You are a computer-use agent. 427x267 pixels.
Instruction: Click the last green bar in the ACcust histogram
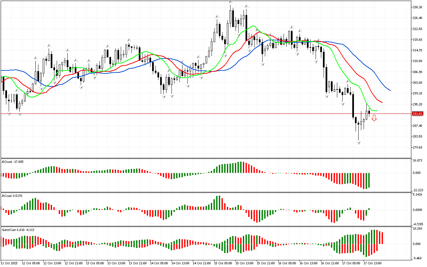click(x=369, y=209)
